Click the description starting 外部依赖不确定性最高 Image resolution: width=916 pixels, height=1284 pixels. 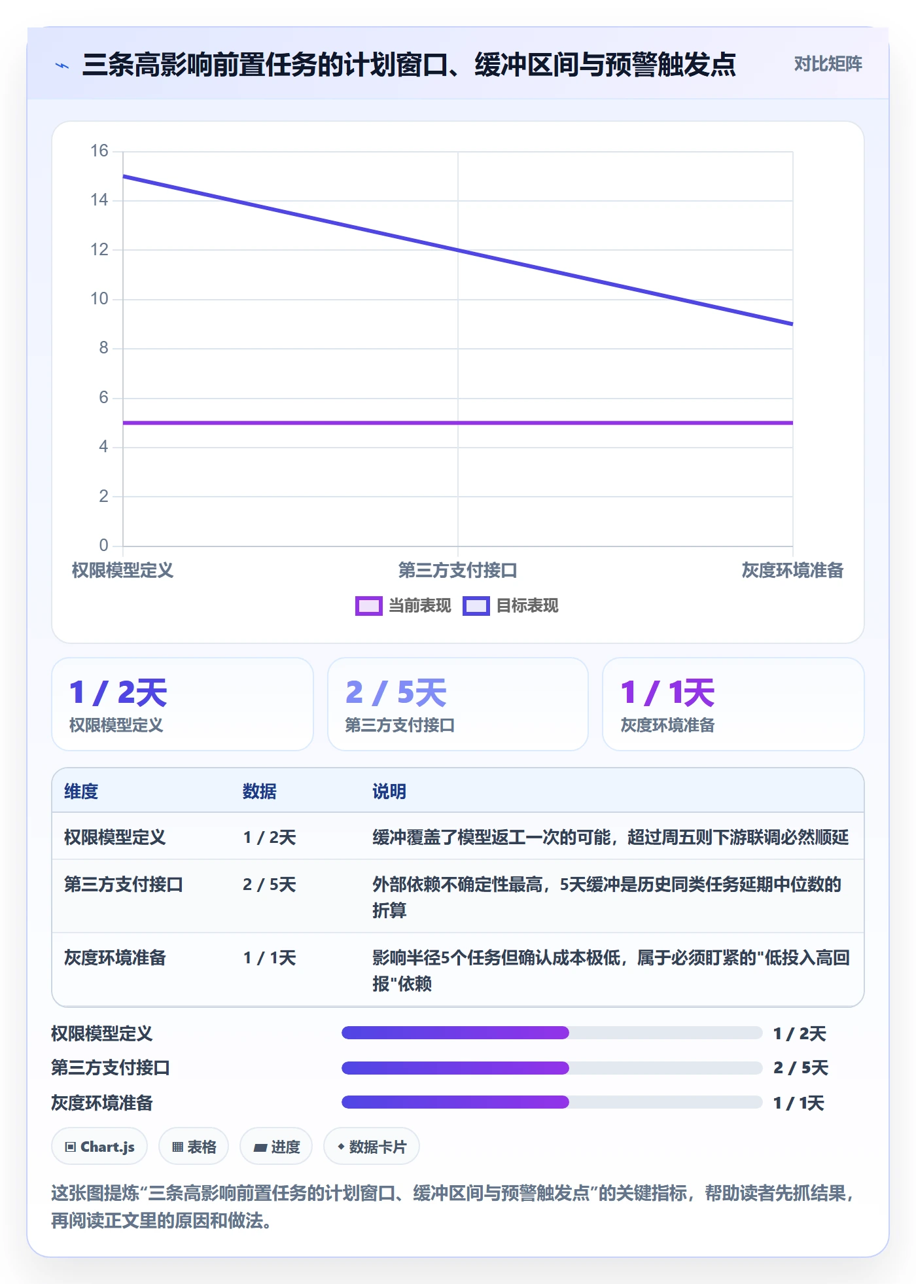coord(607,897)
